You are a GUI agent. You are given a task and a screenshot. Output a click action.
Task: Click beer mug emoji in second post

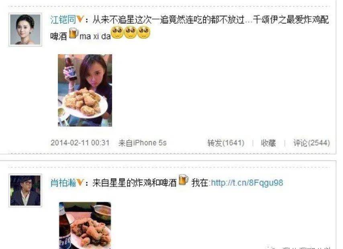[184, 180]
